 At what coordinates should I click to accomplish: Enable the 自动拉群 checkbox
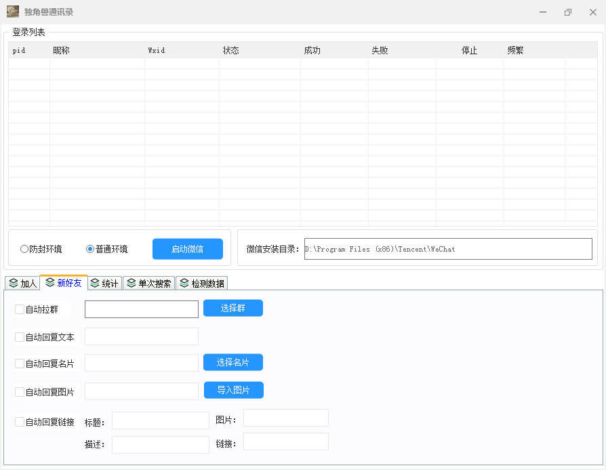click(20, 309)
